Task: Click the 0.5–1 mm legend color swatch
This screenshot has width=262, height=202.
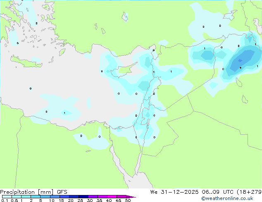Action: pos(17,197)
